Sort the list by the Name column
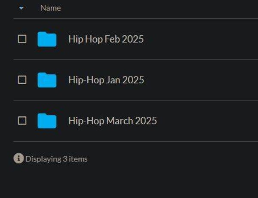Viewport: 258px width, 198px height. click(50, 8)
